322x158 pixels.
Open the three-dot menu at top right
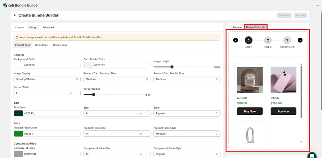(317, 5)
